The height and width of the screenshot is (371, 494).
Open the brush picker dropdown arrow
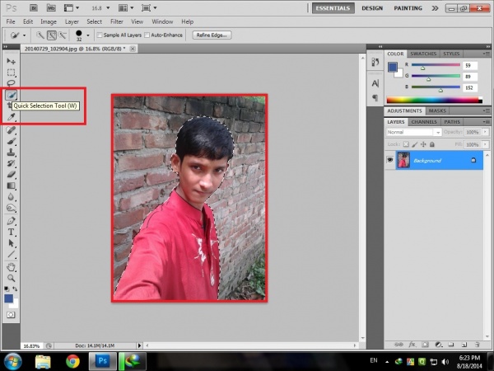pyautogui.click(x=88, y=35)
